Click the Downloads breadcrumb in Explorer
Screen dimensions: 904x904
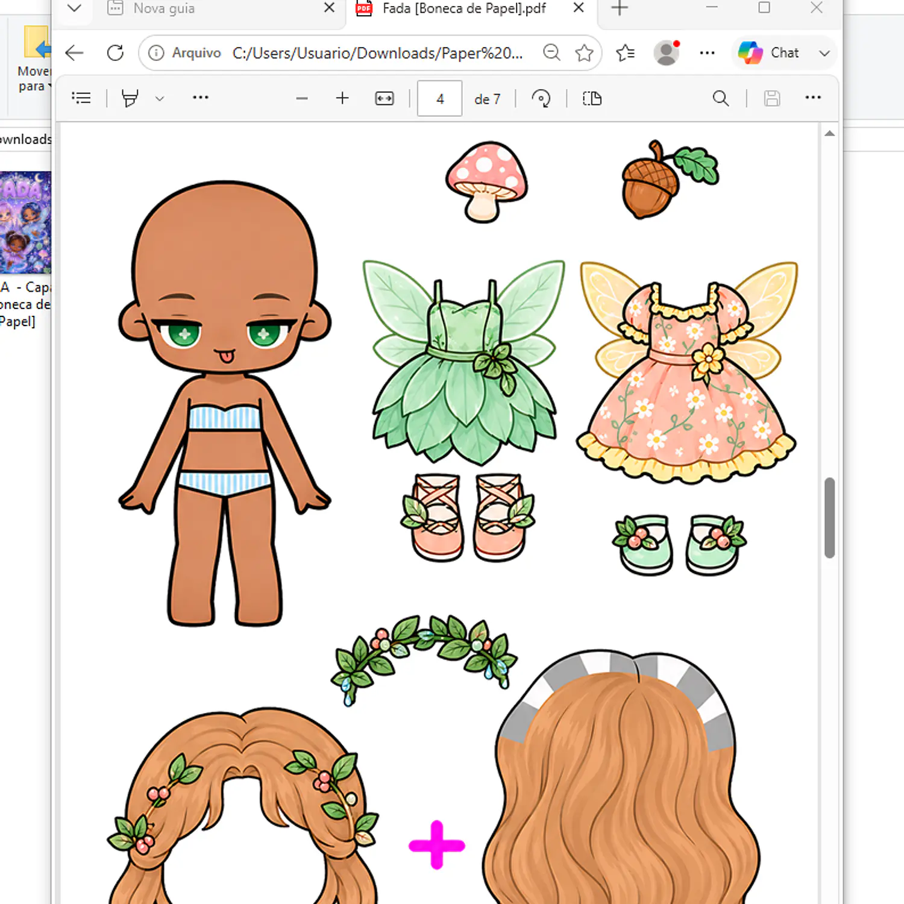pos(25,139)
